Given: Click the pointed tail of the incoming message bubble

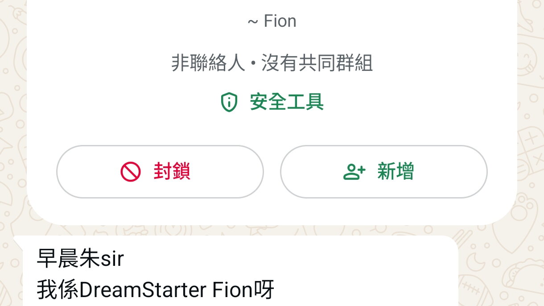Looking at the screenshot, I should [18, 241].
